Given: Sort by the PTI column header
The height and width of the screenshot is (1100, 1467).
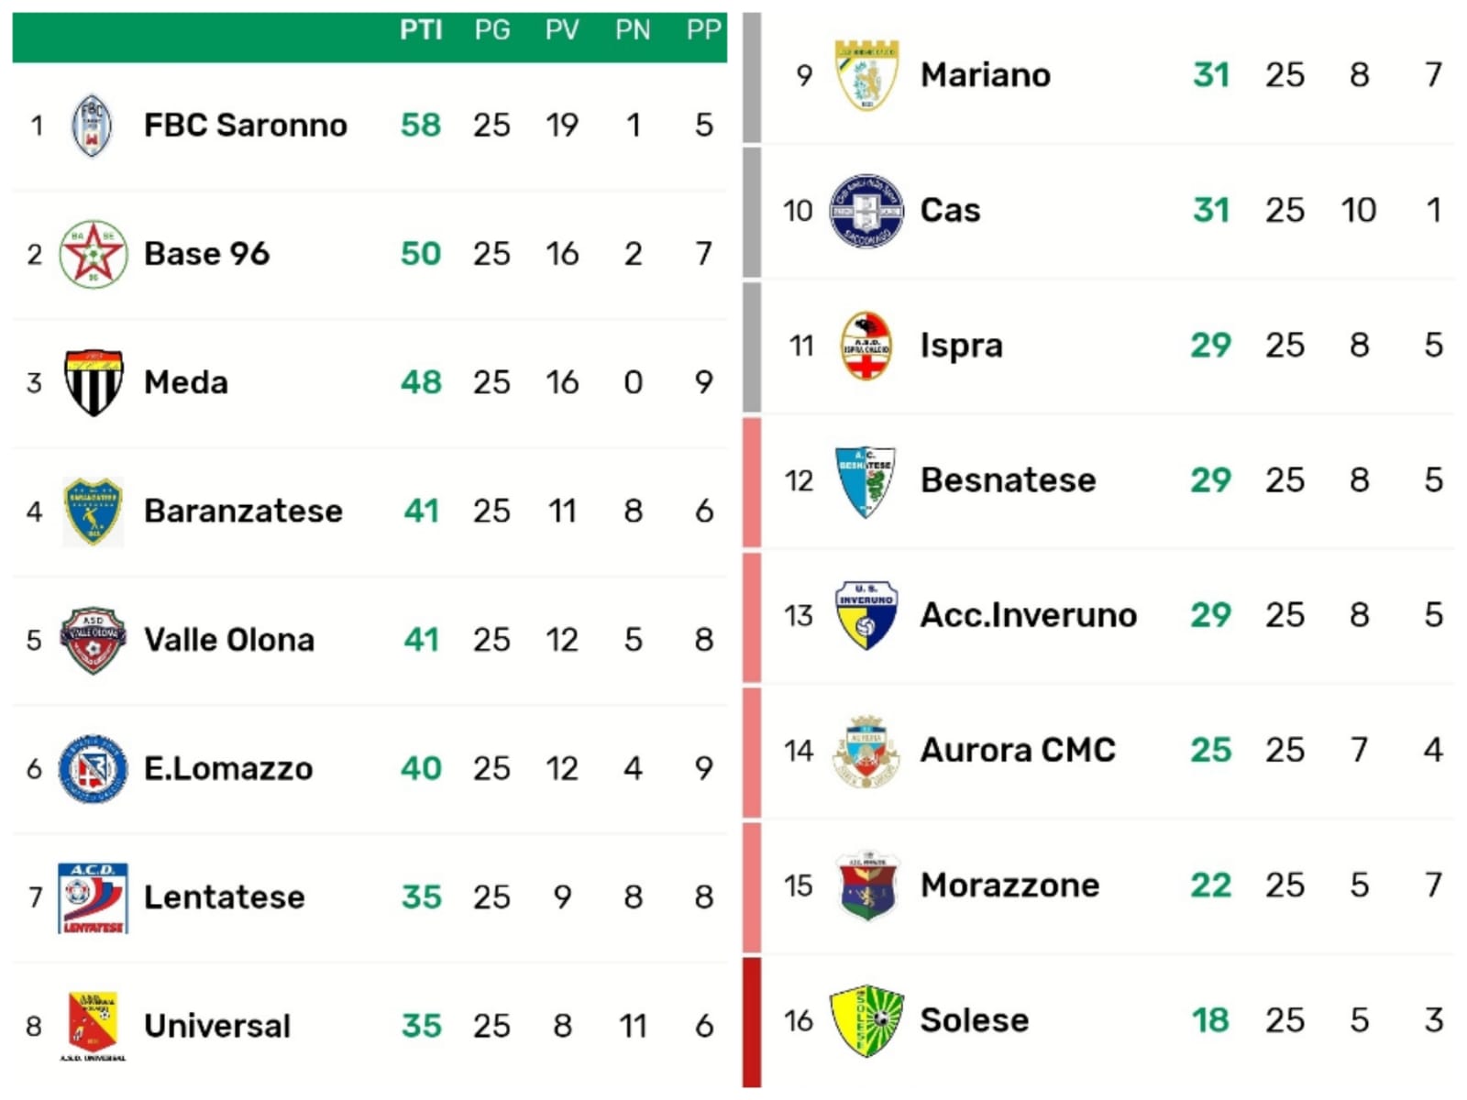Looking at the screenshot, I should coord(421,30).
